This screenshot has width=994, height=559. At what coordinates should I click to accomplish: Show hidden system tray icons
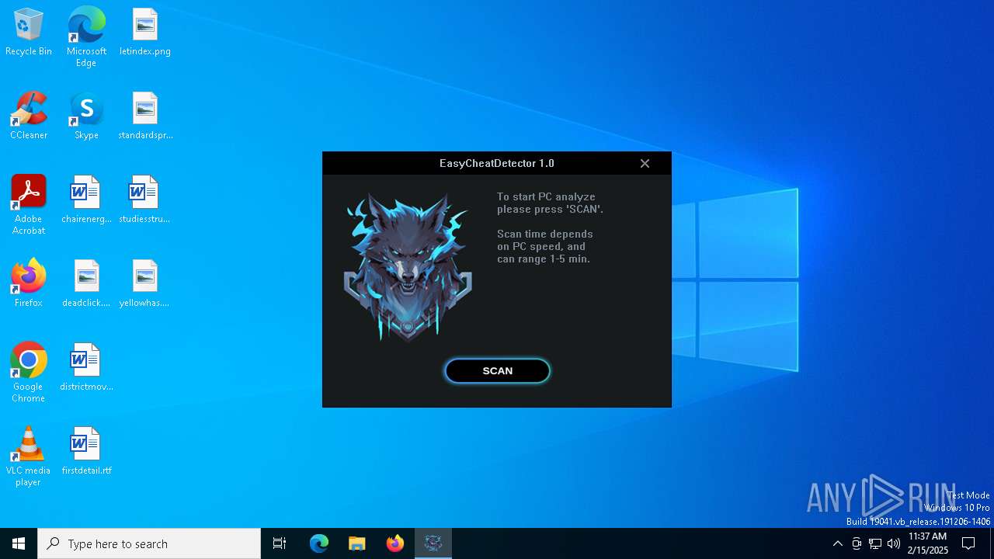(837, 543)
